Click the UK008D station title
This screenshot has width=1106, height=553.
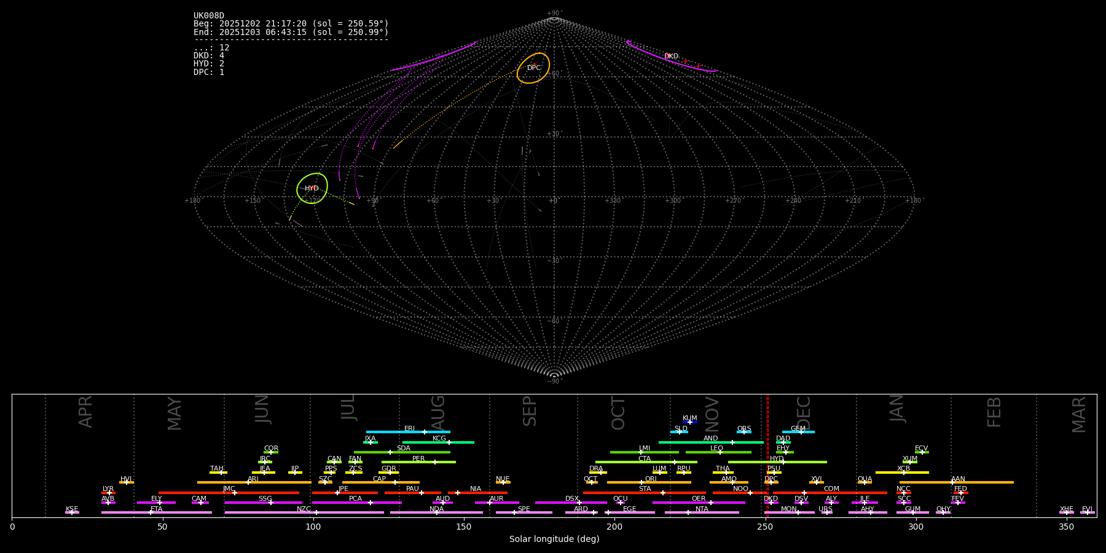[209, 16]
